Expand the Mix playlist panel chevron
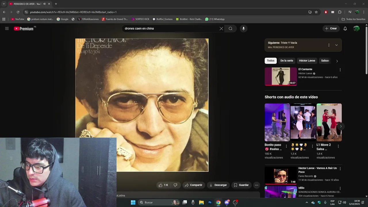Viewport: 368px width, 207px height. 336,45
